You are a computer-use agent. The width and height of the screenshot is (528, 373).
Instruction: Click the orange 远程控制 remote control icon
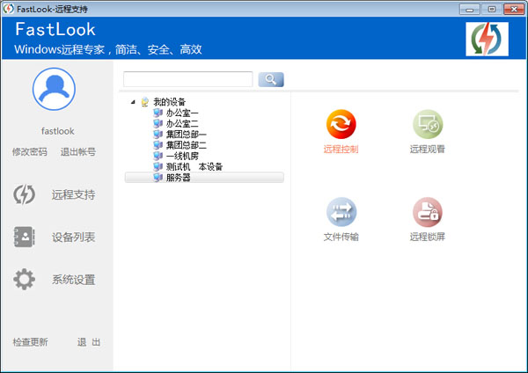(x=341, y=124)
